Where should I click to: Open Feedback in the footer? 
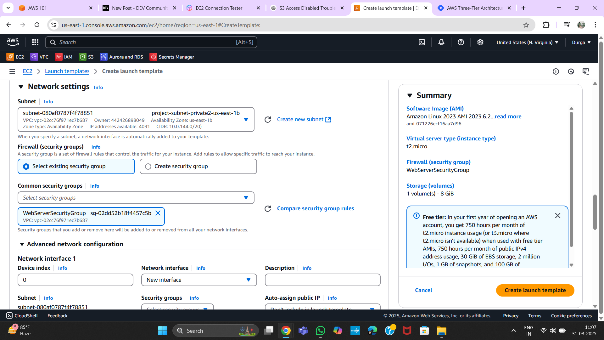[x=58, y=316]
